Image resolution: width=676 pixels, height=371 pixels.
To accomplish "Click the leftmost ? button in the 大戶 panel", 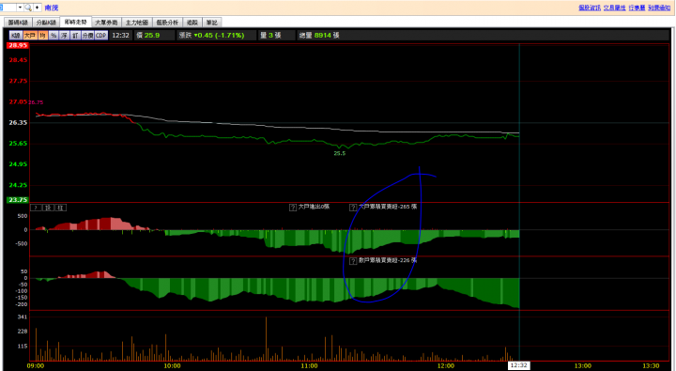I will [x=36, y=208].
